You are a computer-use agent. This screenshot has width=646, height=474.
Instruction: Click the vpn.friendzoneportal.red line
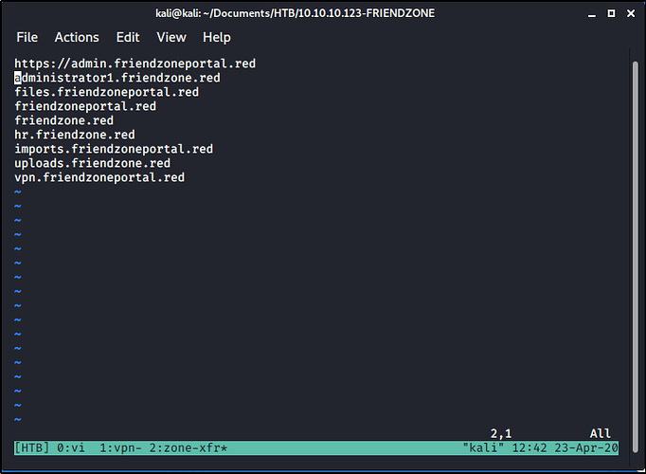click(x=99, y=177)
